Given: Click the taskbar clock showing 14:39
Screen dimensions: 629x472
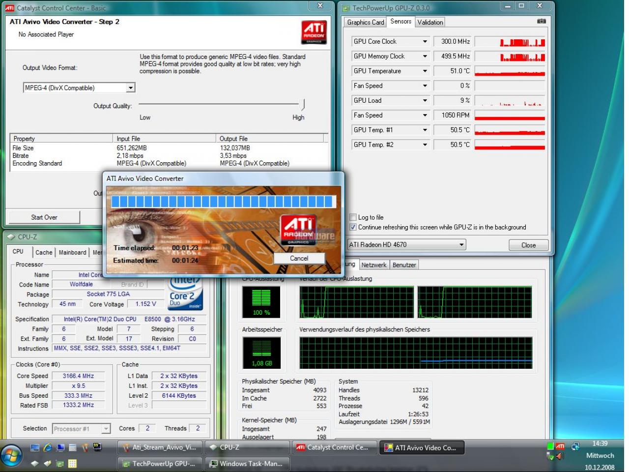Looking at the screenshot, I should [600, 443].
